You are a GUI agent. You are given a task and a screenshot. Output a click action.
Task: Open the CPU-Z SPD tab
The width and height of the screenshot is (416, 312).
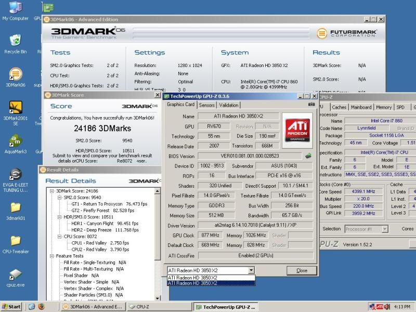click(x=400, y=107)
